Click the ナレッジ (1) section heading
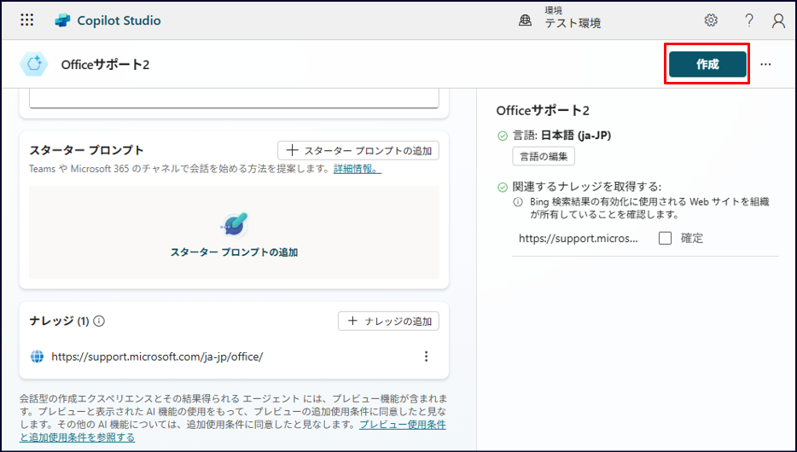The image size is (797, 452). (x=60, y=321)
